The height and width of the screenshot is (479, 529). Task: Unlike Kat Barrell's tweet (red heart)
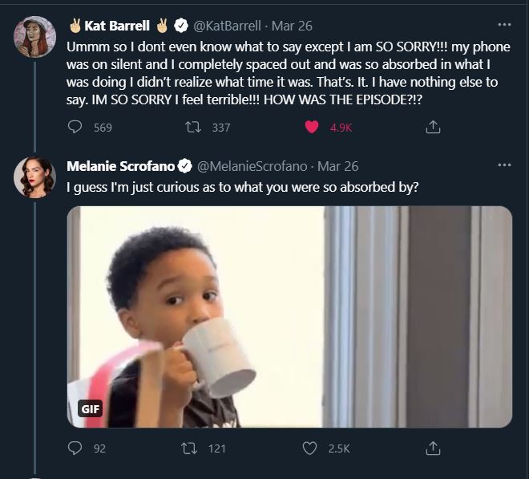tap(313, 127)
